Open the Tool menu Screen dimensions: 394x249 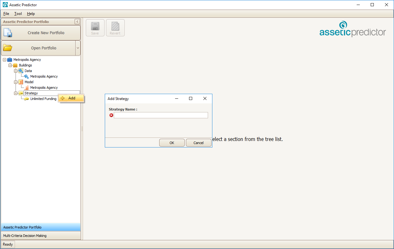click(18, 14)
